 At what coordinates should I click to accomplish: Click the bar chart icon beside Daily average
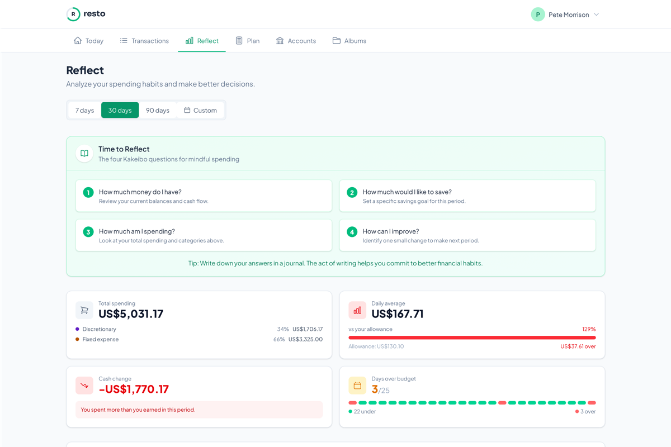pos(357,310)
